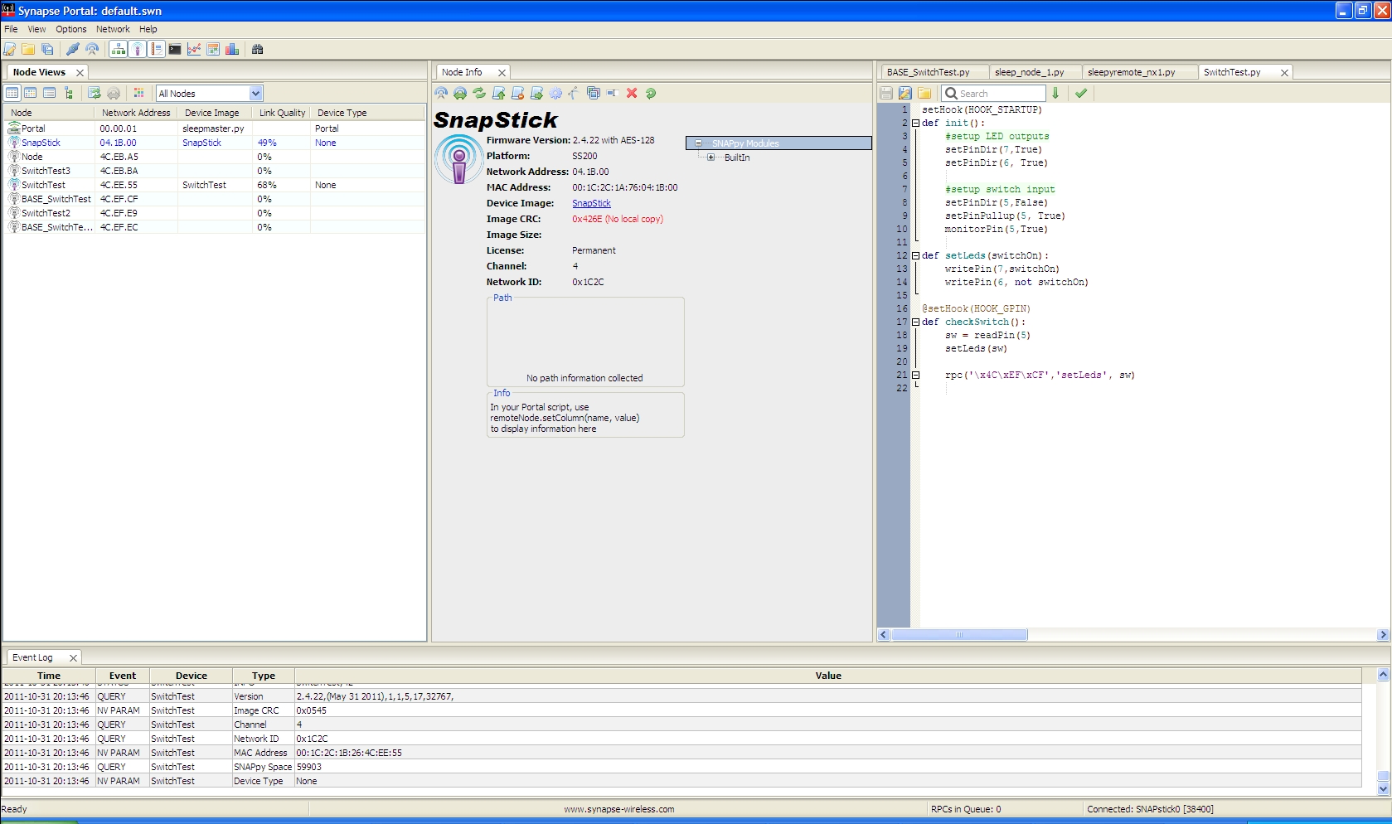Select the BASE_SwitchTest node at 4C.EF.CF

point(214,200)
